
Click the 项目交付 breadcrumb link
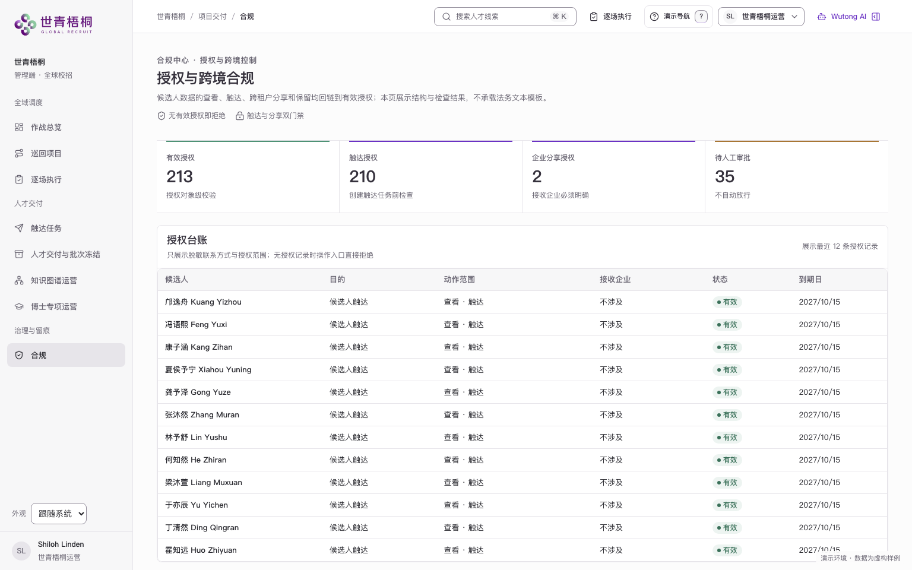(x=213, y=17)
